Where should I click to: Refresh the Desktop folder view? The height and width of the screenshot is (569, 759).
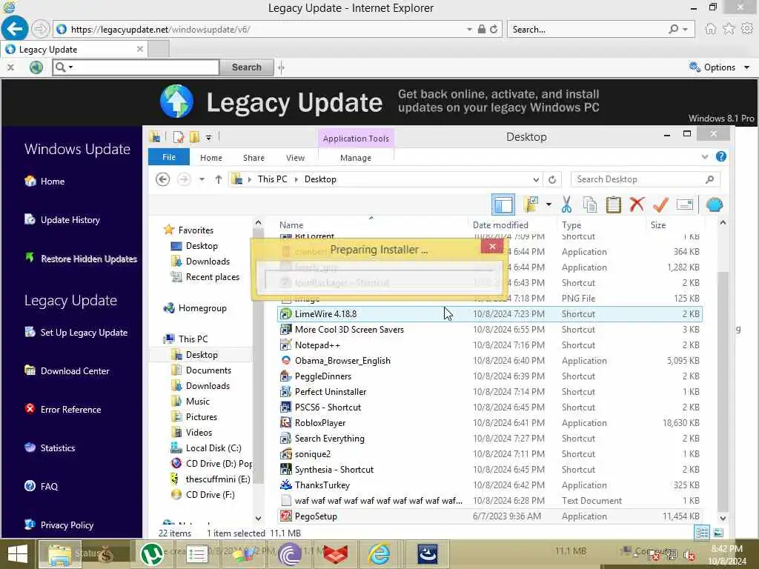551,179
